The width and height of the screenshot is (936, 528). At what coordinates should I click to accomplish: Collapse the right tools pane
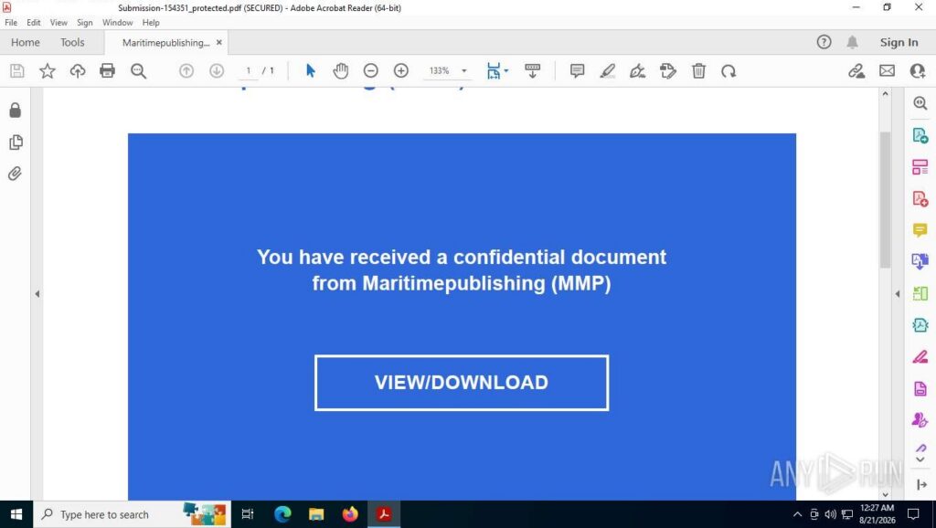point(921,484)
